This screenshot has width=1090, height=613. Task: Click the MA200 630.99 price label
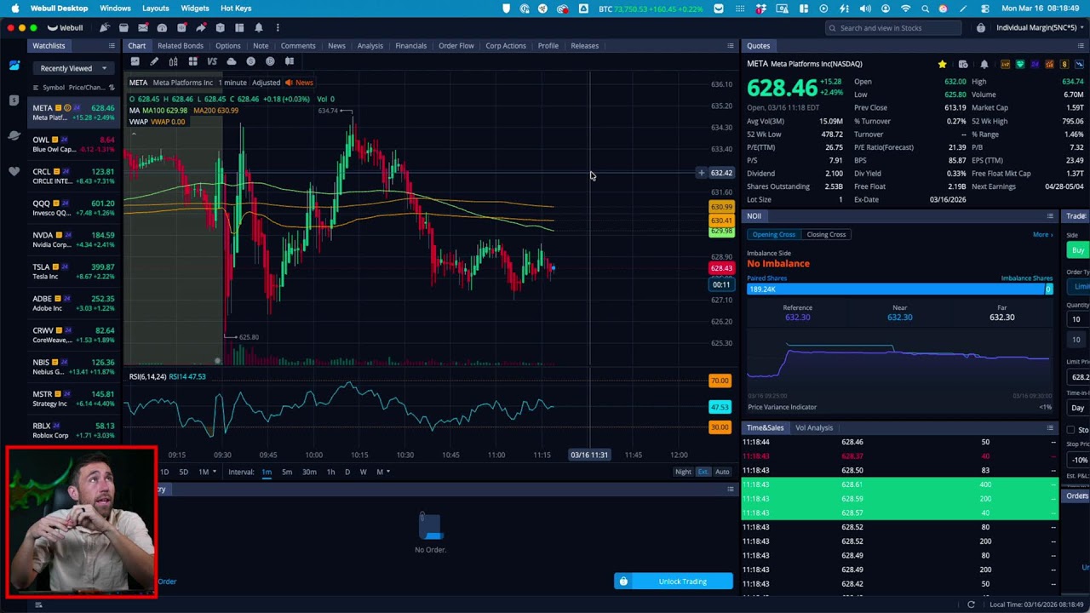pos(721,207)
